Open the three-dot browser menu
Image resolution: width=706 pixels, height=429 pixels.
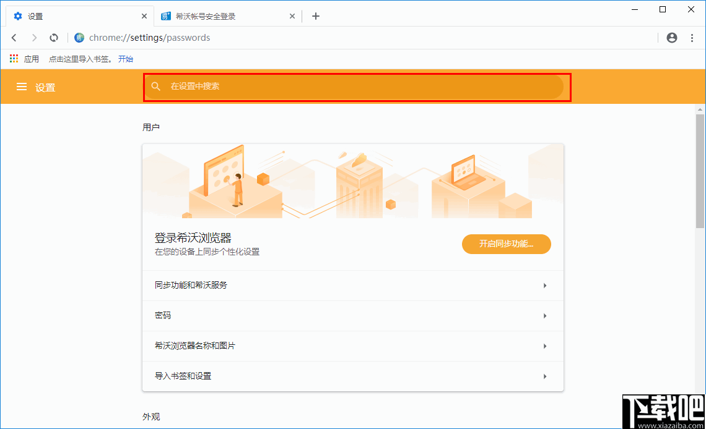pyautogui.click(x=692, y=38)
